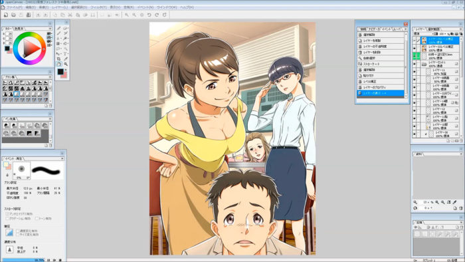Click the density distribution triangle icon
Viewport: 465px width, 262px height.
pos(9,249)
